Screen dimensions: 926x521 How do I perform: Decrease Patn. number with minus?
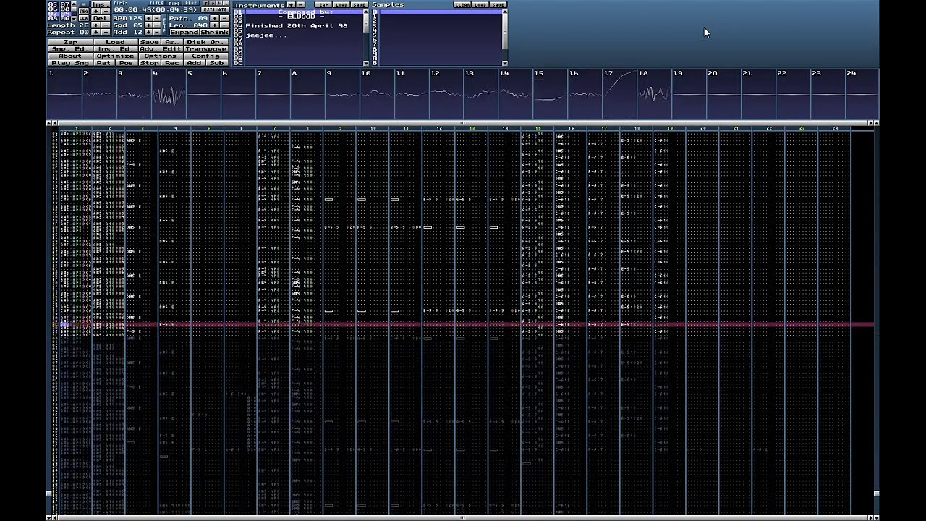pyautogui.click(x=224, y=18)
